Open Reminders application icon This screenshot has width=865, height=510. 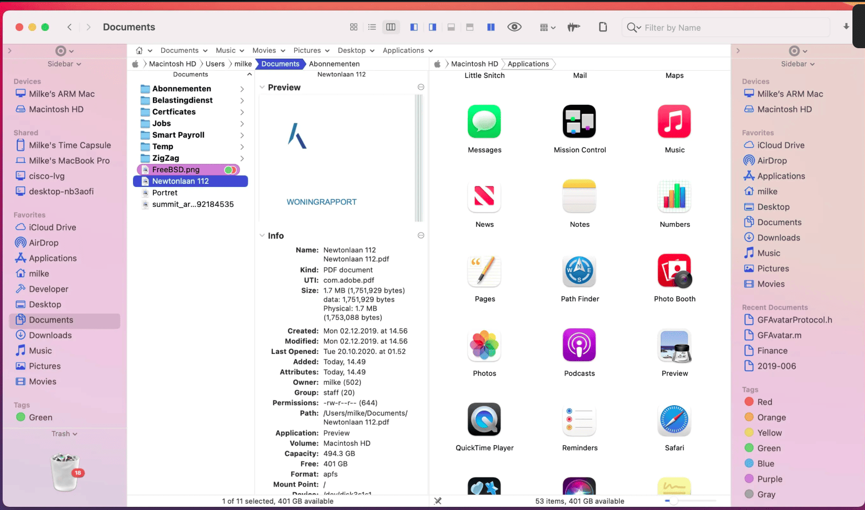click(x=580, y=419)
